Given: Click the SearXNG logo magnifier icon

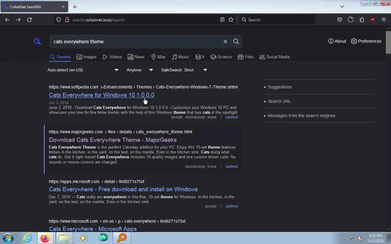Looking at the screenshot, I should coord(37,41).
